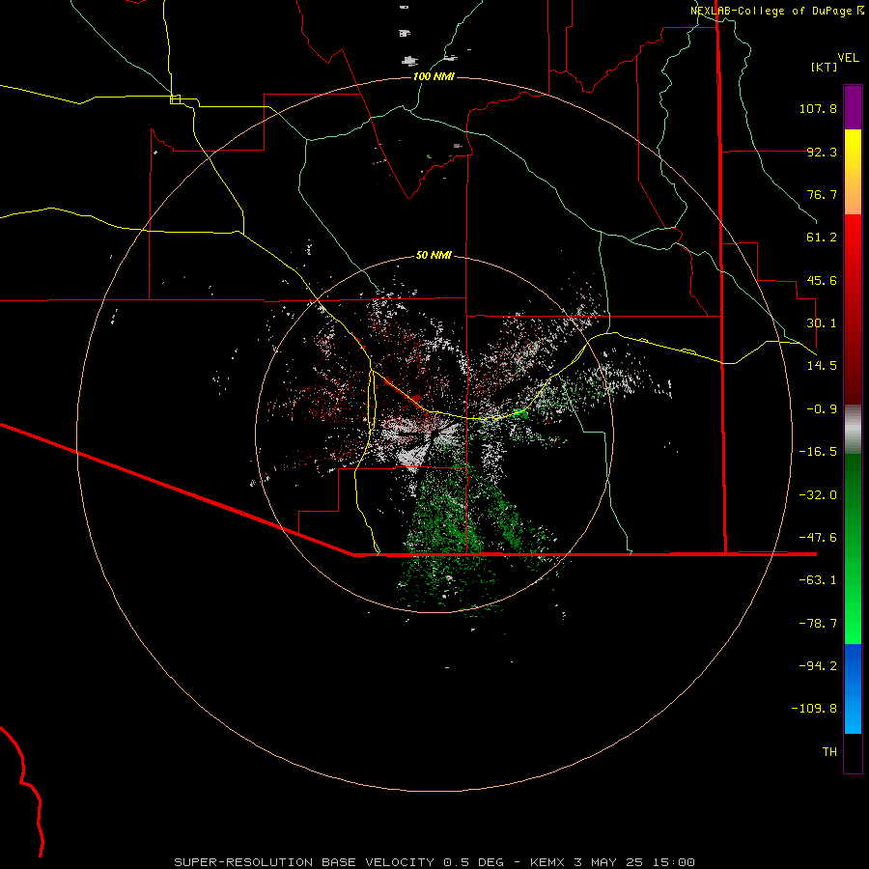Pick the yellow-orange segment of the velocity color bar
The image size is (869, 869).
tap(853, 172)
